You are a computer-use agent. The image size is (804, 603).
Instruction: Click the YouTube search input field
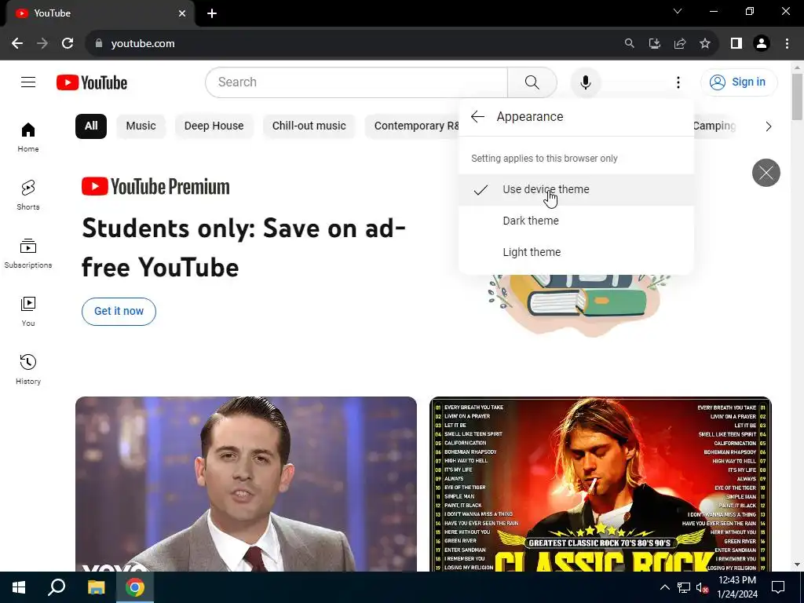tap(356, 82)
